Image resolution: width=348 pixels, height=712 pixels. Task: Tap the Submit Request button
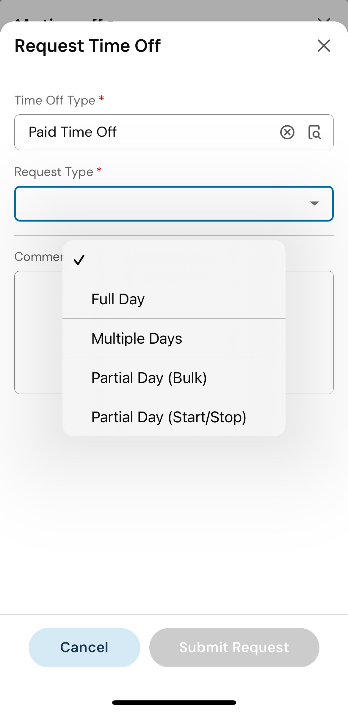(x=234, y=647)
